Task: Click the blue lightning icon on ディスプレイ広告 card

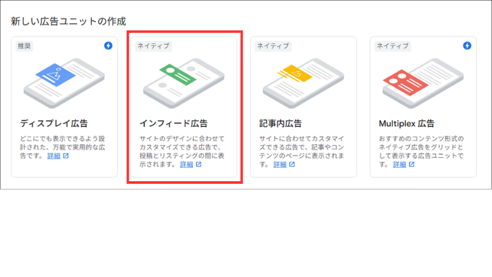Action: point(108,45)
